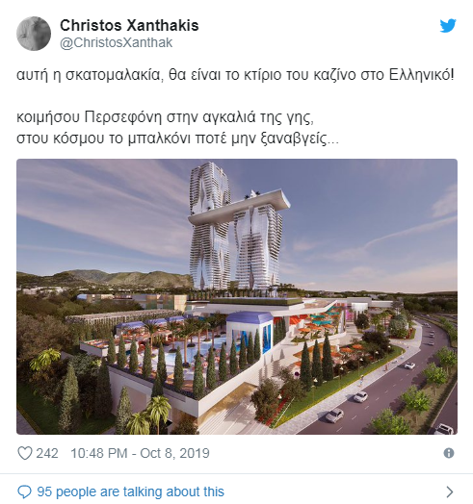Viewport: 473px width, 504px height.
Task: Click the 242 likes count
Action: (47, 453)
